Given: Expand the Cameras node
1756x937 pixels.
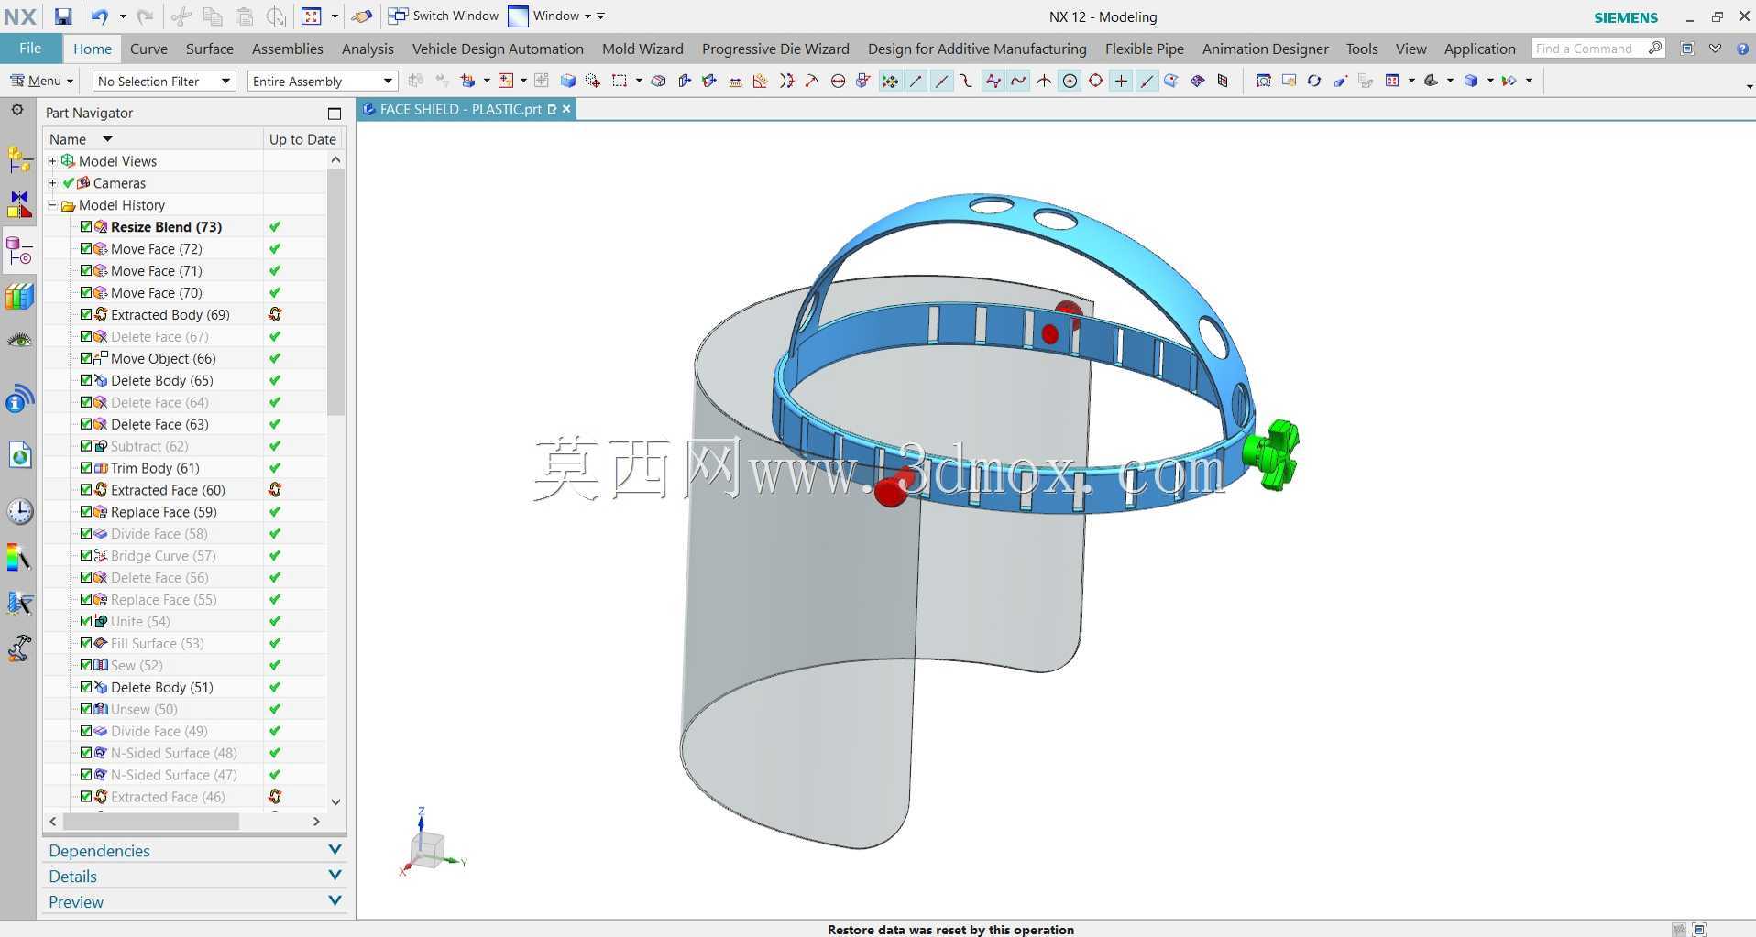Looking at the screenshot, I should 53,183.
